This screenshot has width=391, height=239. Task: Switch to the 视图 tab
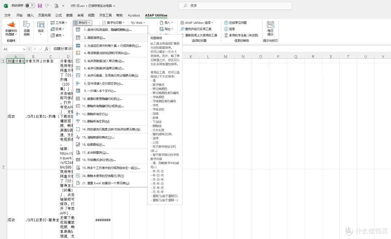coord(91,15)
